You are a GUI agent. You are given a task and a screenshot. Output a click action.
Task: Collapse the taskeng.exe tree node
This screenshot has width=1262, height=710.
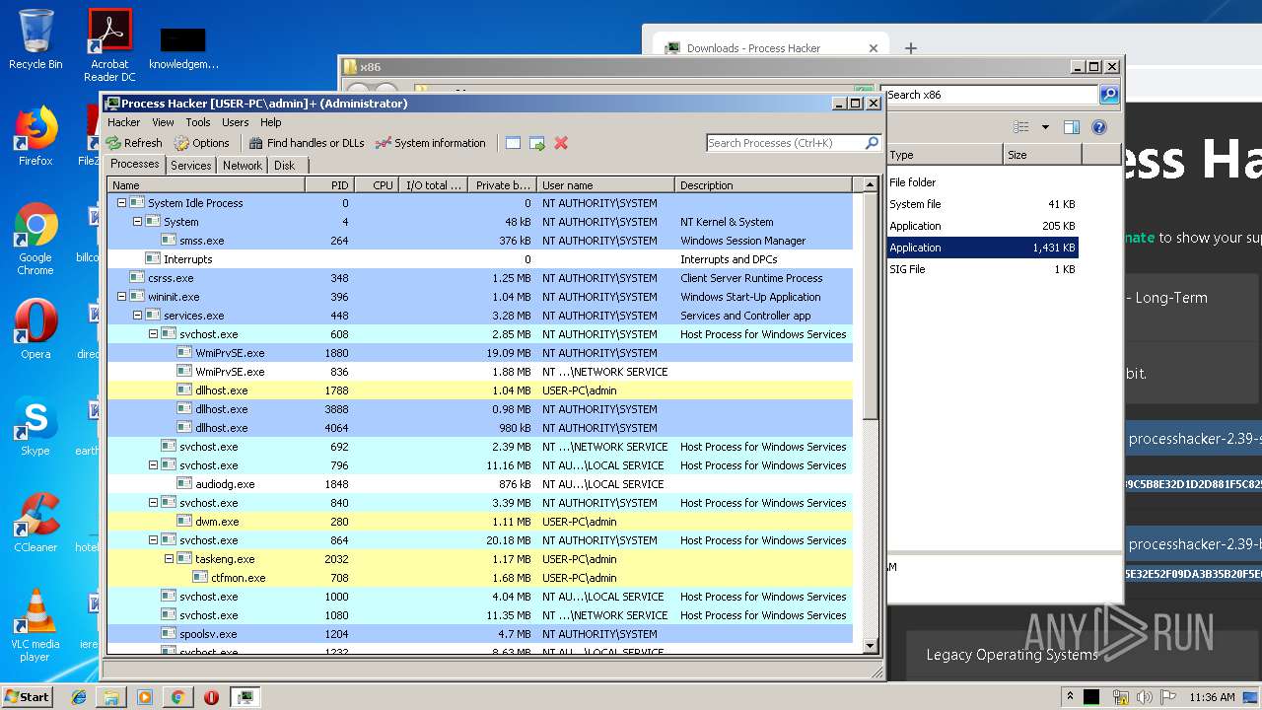(x=169, y=559)
